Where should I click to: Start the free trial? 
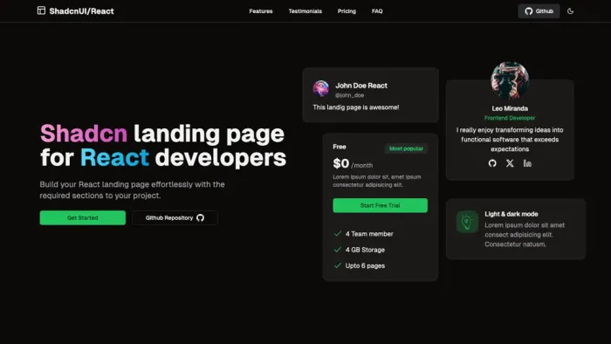point(380,205)
